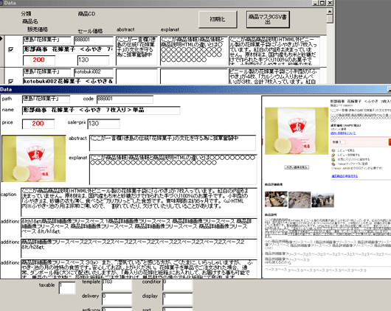Screen dimensions: 391x311
Task: Toggle the first row's checkbox
Action: (x=11, y=49)
